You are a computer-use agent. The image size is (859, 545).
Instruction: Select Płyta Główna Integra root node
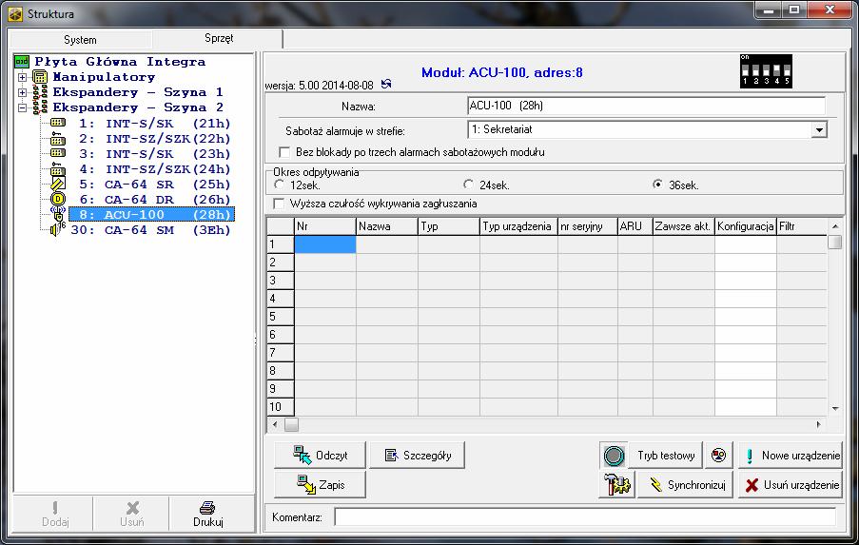click(120, 61)
